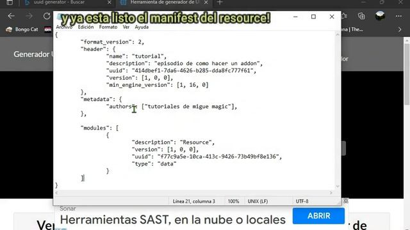This screenshot has height=230, width=410.
Task: Close the Notepad window
Action: (x=332, y=17)
